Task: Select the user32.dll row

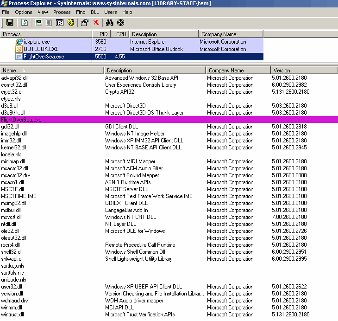Action: click(169, 286)
